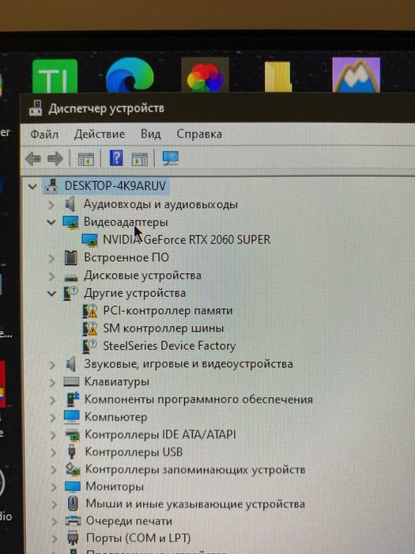Expand the Встроенное ПО category
Viewport: 415px width, 554px height.
click(51, 258)
